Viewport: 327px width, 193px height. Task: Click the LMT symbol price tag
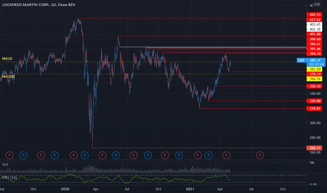[x=301, y=60]
